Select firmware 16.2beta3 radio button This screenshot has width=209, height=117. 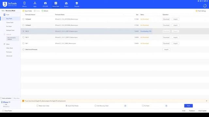[23, 25]
